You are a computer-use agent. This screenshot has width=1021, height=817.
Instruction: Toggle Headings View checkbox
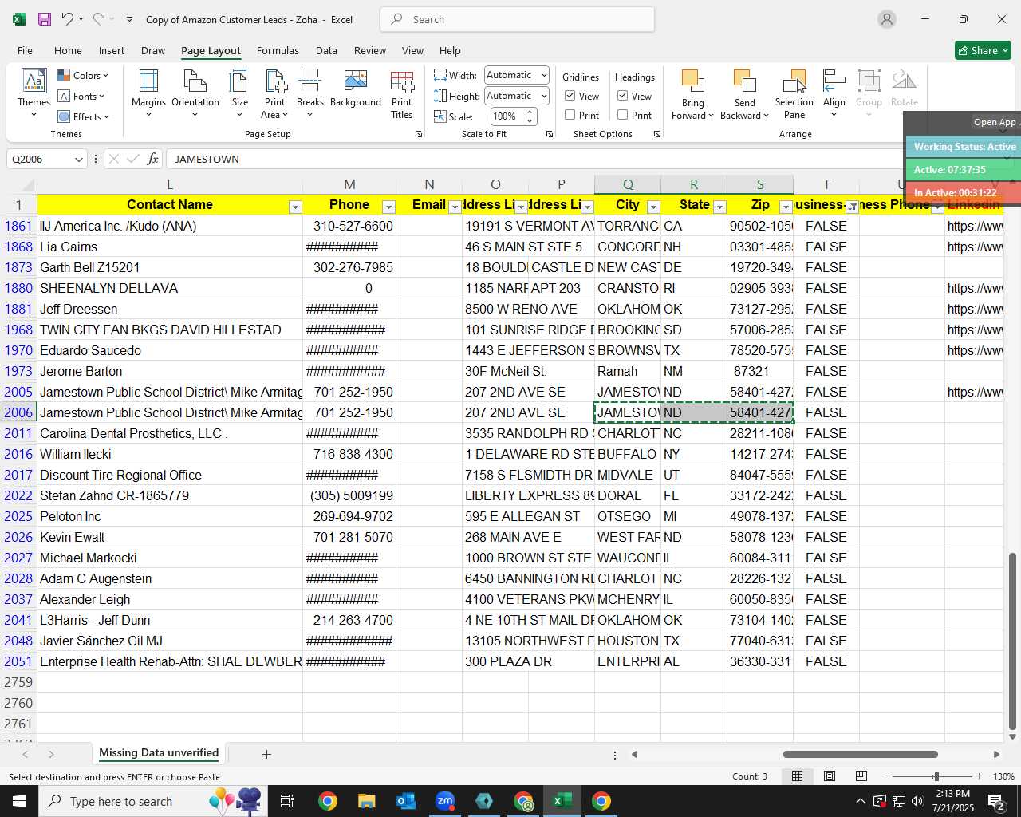(x=623, y=96)
